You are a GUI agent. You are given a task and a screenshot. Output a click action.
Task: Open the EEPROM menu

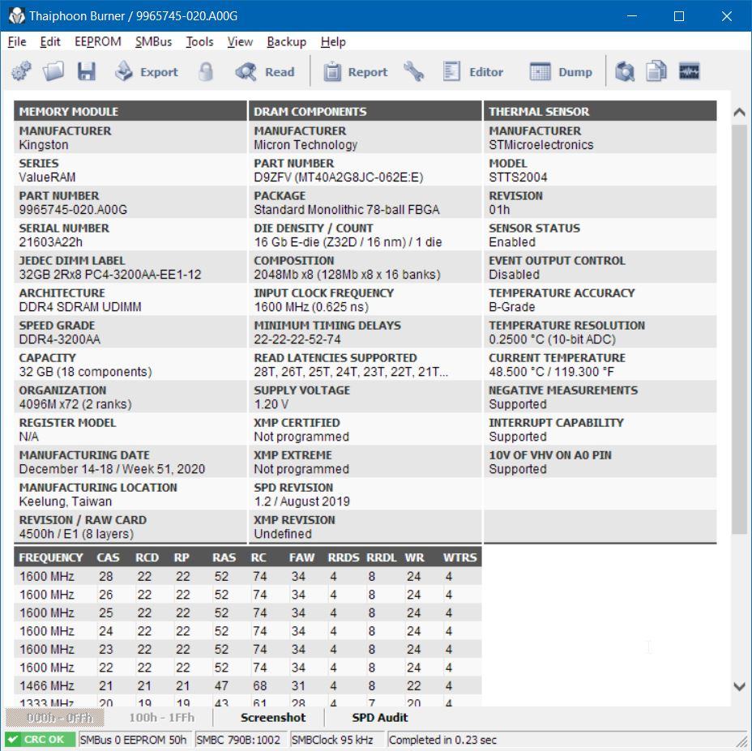98,42
